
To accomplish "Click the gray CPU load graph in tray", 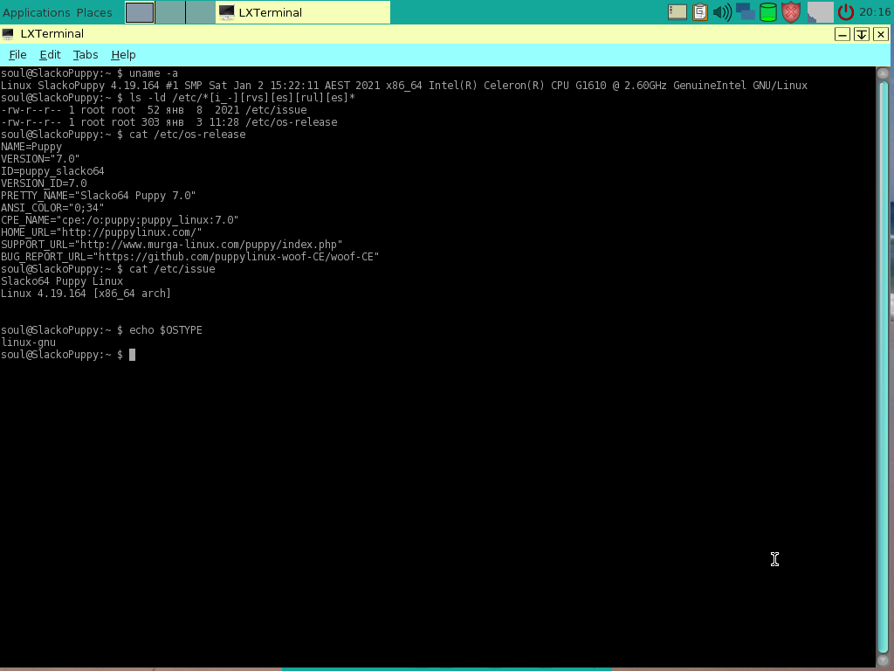I will pos(820,12).
